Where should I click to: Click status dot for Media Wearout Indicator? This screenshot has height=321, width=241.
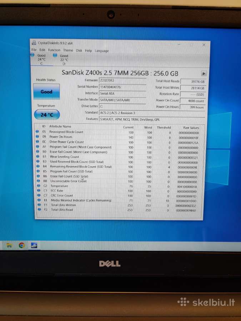pos(39,200)
